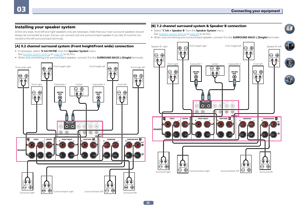Follow 'Speaker system setting' link in section A
297x210 pixels.
tap(36, 54)
